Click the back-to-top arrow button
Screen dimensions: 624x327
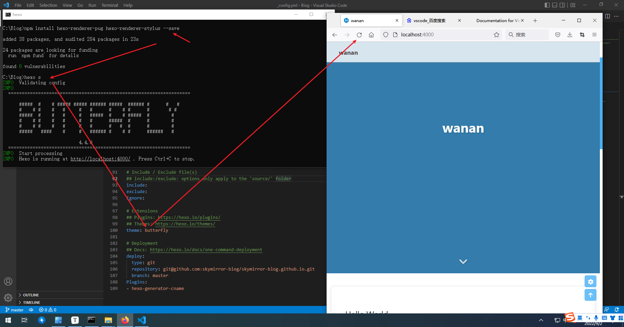point(591,295)
